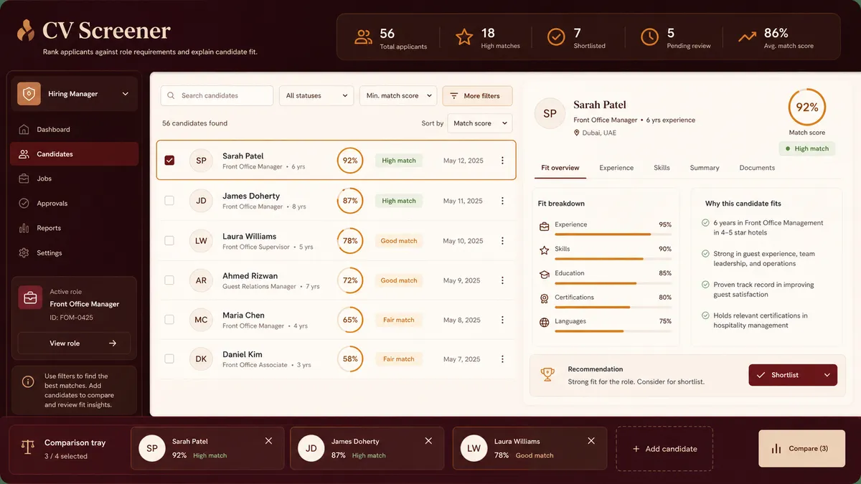861x484 pixels.
Task: Click the High match badge for James Doherty
Action: tap(399, 201)
